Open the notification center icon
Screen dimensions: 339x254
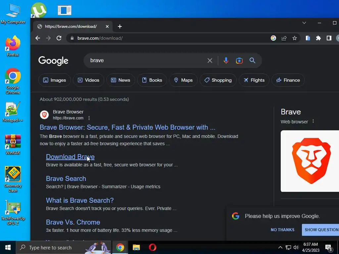click(329, 248)
